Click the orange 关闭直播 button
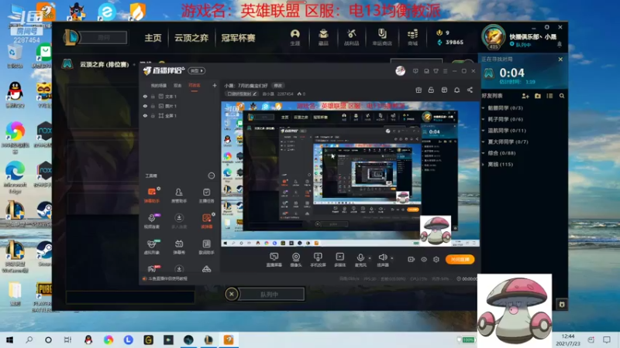 [x=460, y=259]
